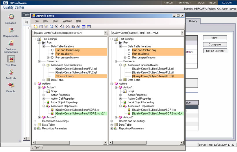The width and height of the screenshot is (237, 152).
Task: Open the left version path dropdown (v3.4)
Action: [x=105, y=33]
